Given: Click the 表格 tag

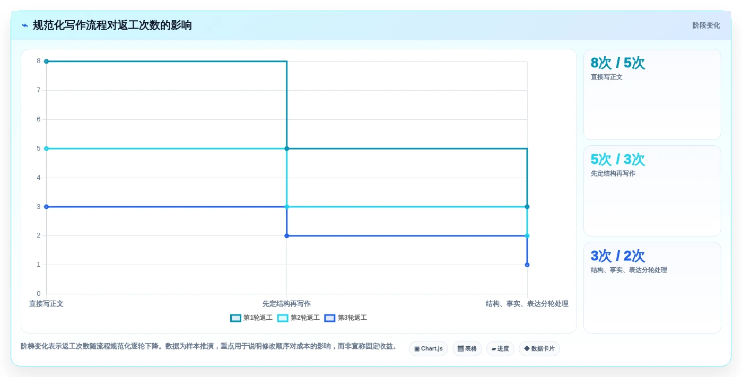Looking at the screenshot, I should tap(467, 349).
